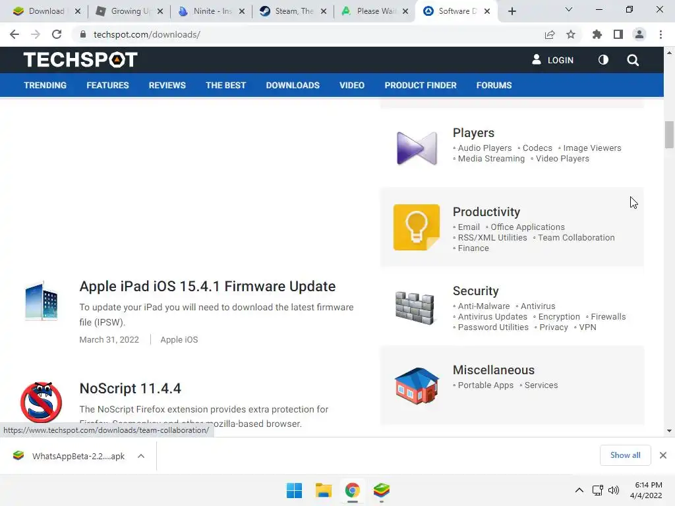Open the Players category heading
Viewport: 675px width, 506px height.
(x=473, y=133)
